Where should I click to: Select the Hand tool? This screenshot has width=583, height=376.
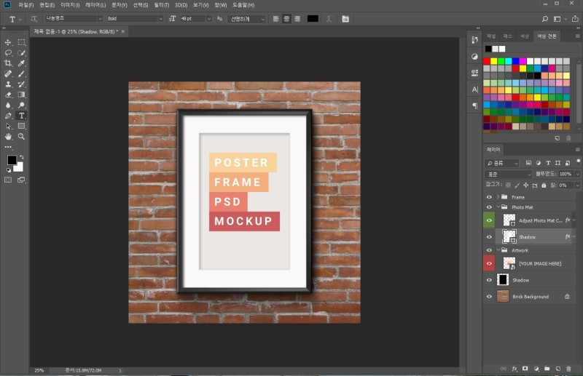(8, 136)
